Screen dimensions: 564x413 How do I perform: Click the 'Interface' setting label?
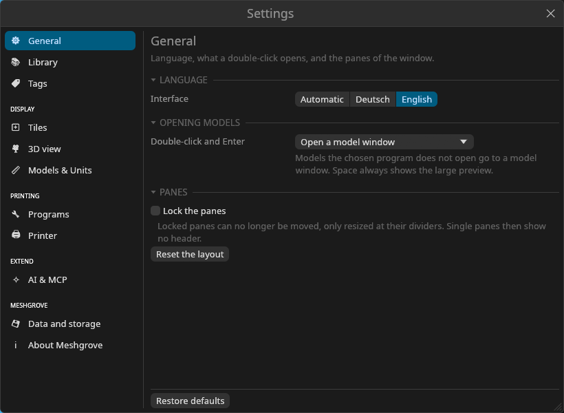[x=169, y=98]
